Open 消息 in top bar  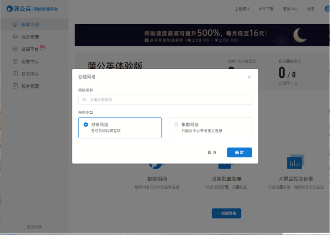310,9
